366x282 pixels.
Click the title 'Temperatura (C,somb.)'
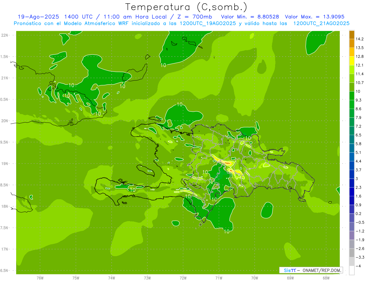coord(186,7)
